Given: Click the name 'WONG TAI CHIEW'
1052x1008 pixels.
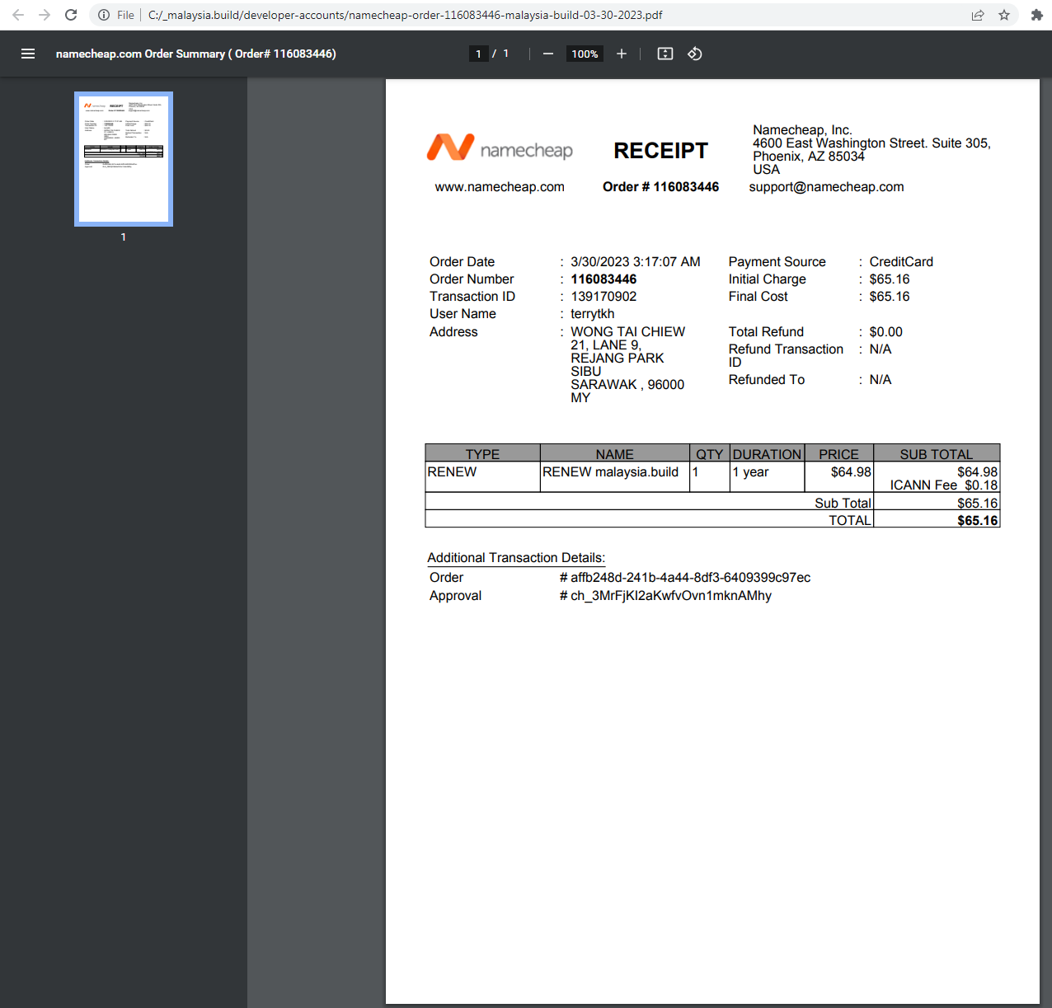Looking at the screenshot, I should (x=628, y=332).
